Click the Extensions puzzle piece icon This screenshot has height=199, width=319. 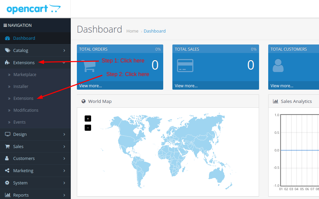(x=7, y=62)
